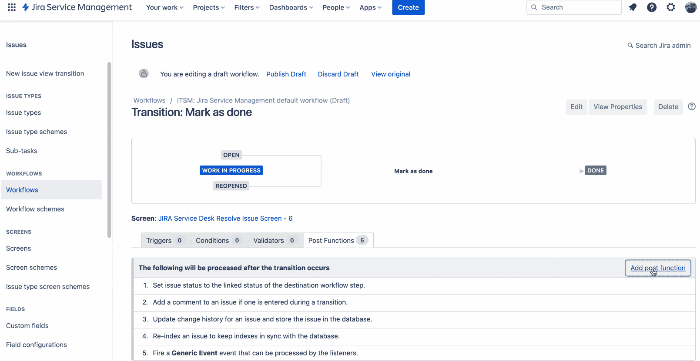Click the Search Jira admin magnifier
This screenshot has width=700, height=361.
(x=630, y=45)
